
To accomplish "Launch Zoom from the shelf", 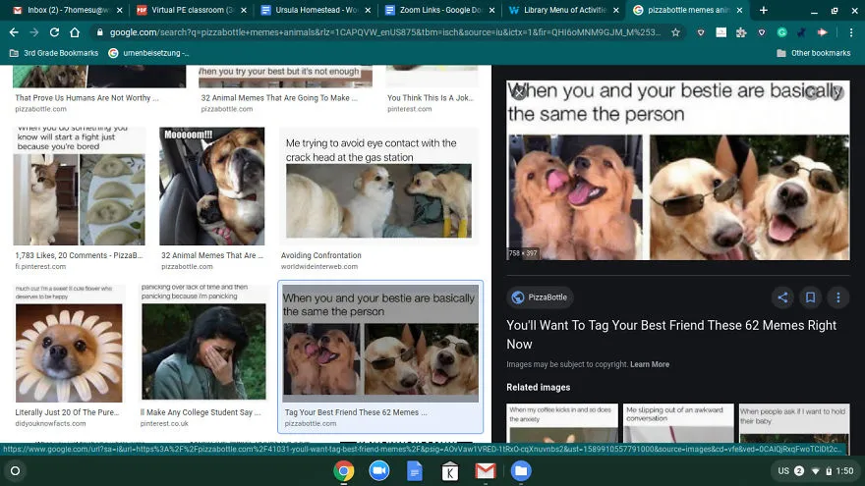I will click(379, 471).
